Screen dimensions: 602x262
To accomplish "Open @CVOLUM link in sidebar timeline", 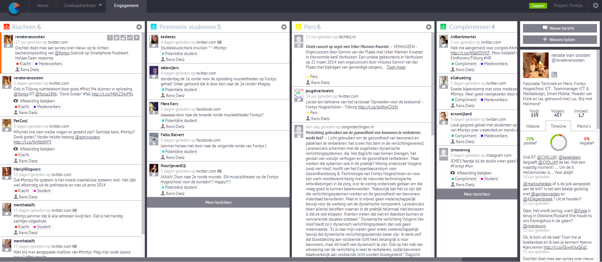I will point(547,157).
